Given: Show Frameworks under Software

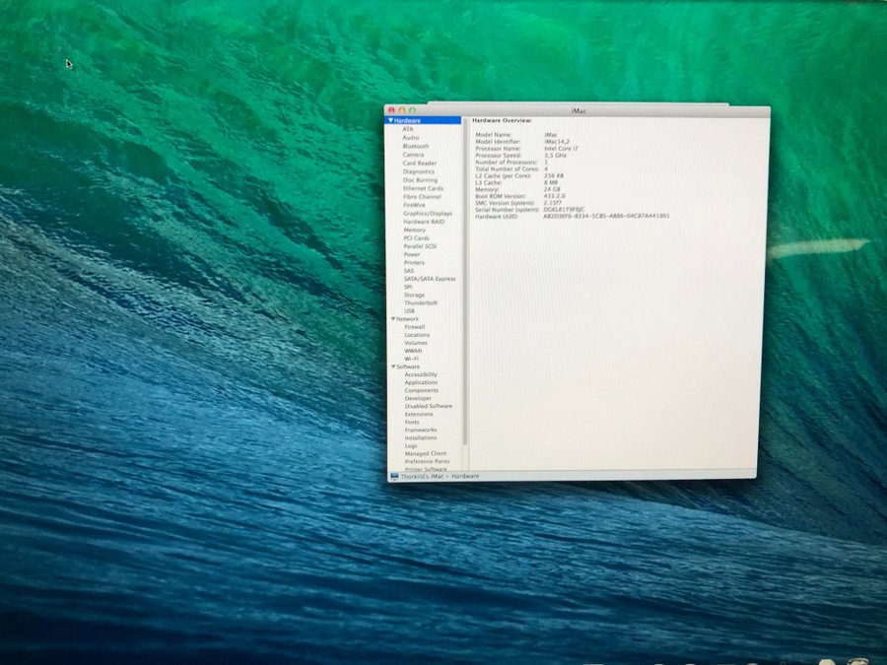Looking at the screenshot, I should tap(421, 430).
